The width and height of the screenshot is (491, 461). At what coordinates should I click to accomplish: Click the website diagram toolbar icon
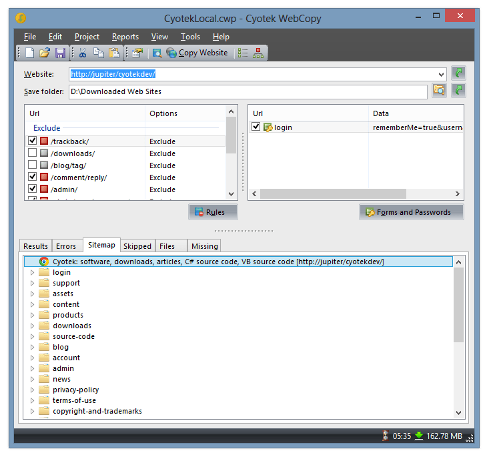click(258, 53)
